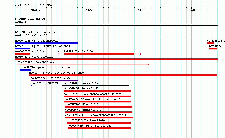Click the full-width red bar under nsv6544203
The height and width of the screenshot is (138, 225).
click(116, 59)
